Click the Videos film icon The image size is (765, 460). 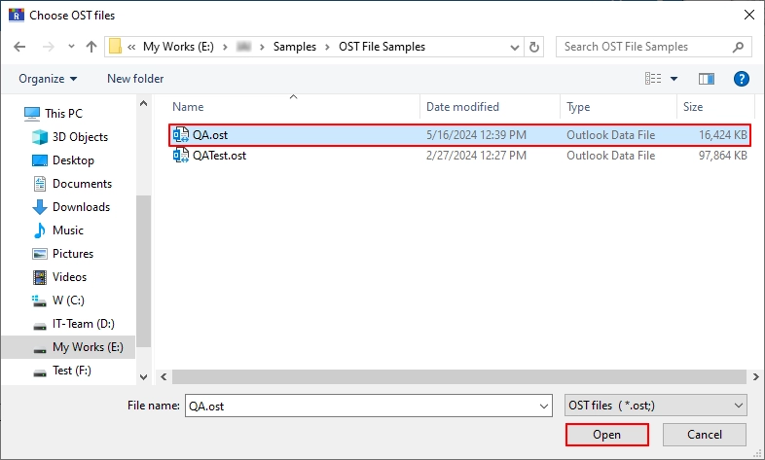pyautogui.click(x=40, y=277)
